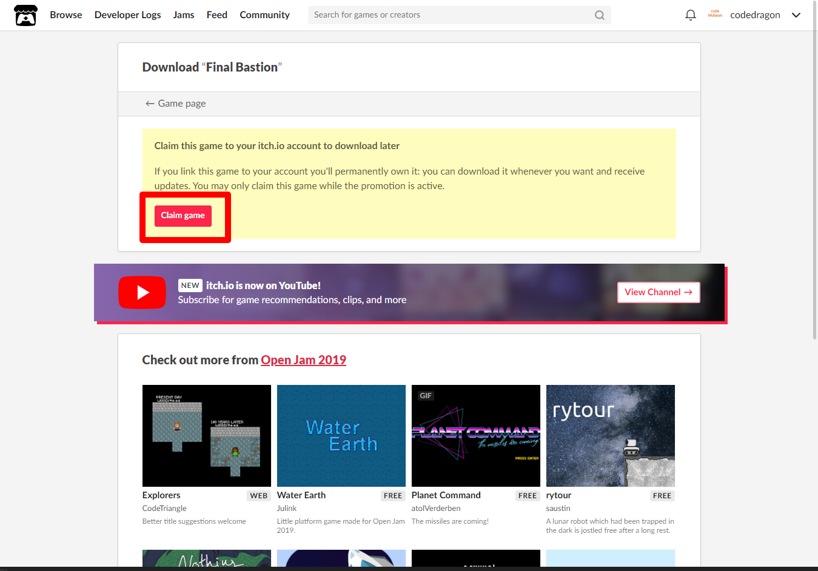Return to the Game page link
Image resolution: width=818 pixels, height=571 pixels.
tap(175, 104)
